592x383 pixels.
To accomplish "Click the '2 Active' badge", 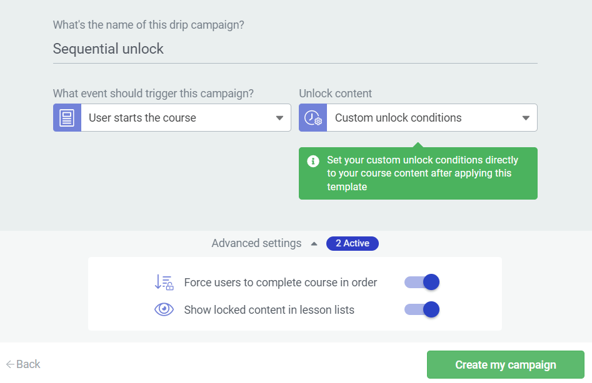I will (x=352, y=243).
